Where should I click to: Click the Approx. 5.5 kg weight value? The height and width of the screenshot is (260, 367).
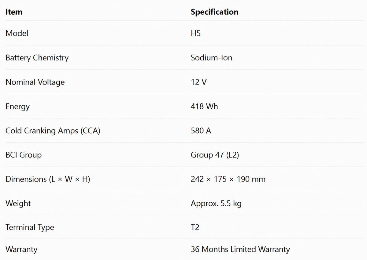click(216, 203)
